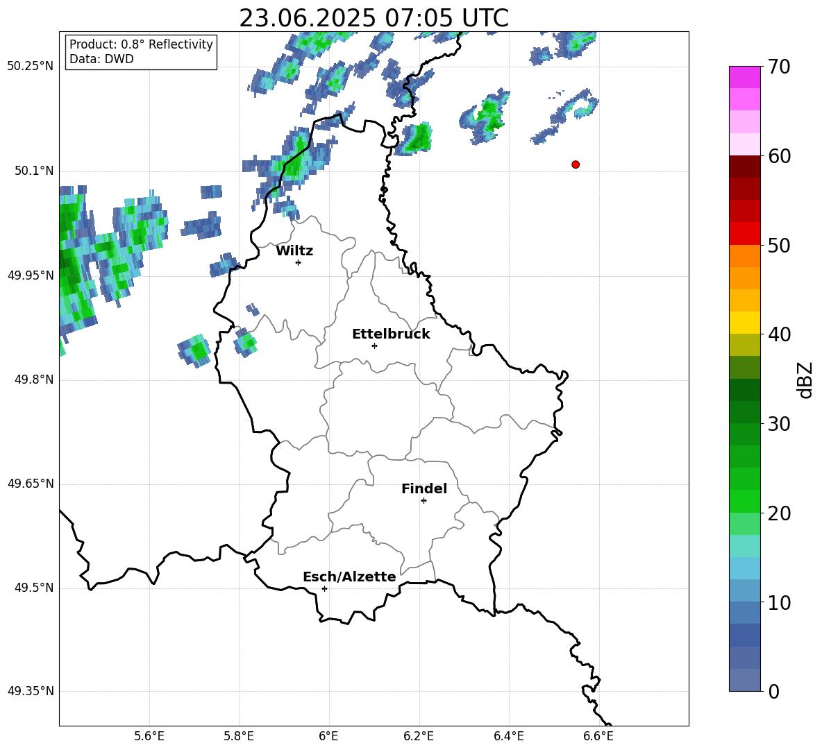
Task: Click the 49.5°N latitude label
Action: [34, 588]
